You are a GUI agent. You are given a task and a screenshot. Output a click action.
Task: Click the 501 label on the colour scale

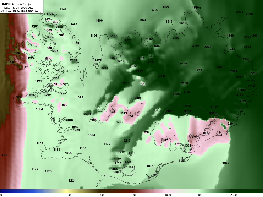(x=134, y=195)
